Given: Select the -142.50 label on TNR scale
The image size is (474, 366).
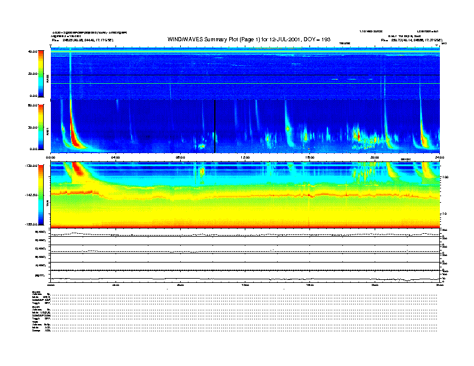Looking at the screenshot, I should [x=31, y=195].
